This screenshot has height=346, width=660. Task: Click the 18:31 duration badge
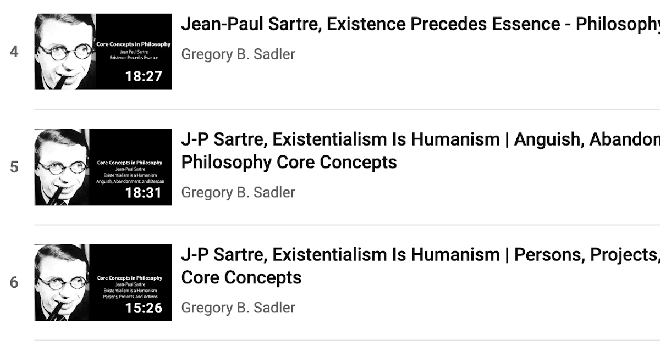144,192
